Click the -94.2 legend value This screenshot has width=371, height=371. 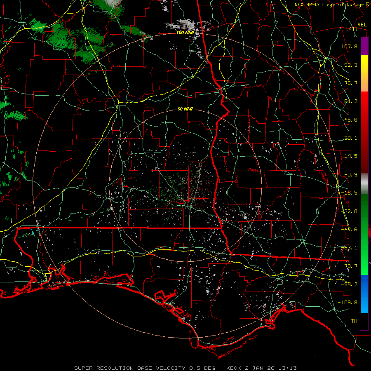point(349,284)
